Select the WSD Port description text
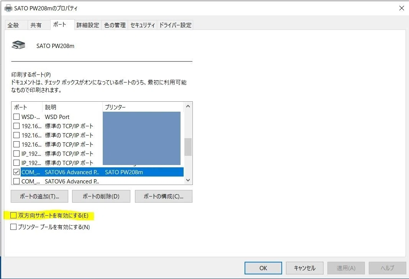Screen dimensions: 409x279 57,117
